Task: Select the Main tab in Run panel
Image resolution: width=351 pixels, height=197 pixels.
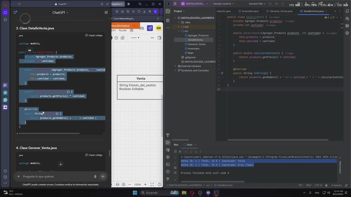Action: 189,145
